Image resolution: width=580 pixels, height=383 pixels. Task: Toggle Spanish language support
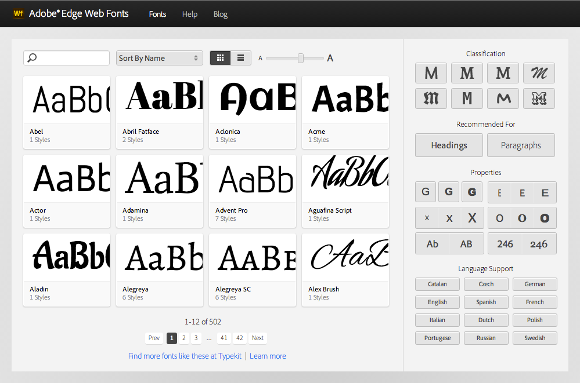[486, 302]
